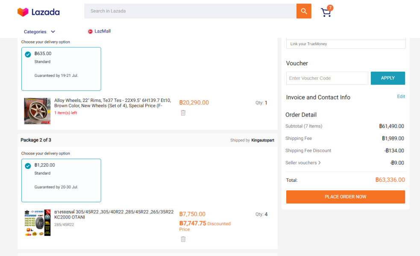Viewport: 420px width, 256px height.
Task: Click the Shipping Fee ฿1,989.00 value
Action: pos(393,138)
